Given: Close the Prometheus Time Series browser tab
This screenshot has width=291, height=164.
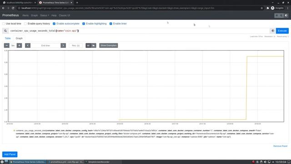Looking at the screenshot, I should 71,3.
